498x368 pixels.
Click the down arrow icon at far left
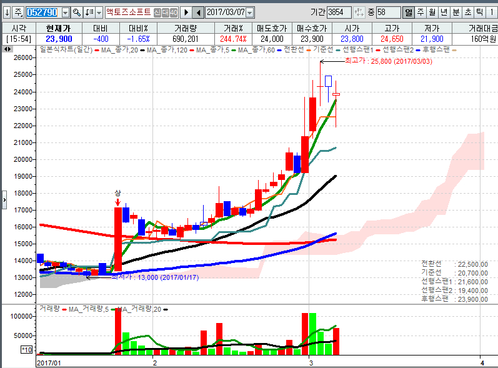point(6,12)
